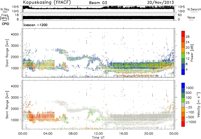The width and height of the screenshot is (201, 139).
Task: Click the '04:00' time tick label
Action: click(48, 134)
